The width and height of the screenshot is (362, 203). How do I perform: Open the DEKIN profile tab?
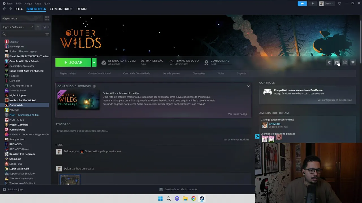(x=81, y=9)
